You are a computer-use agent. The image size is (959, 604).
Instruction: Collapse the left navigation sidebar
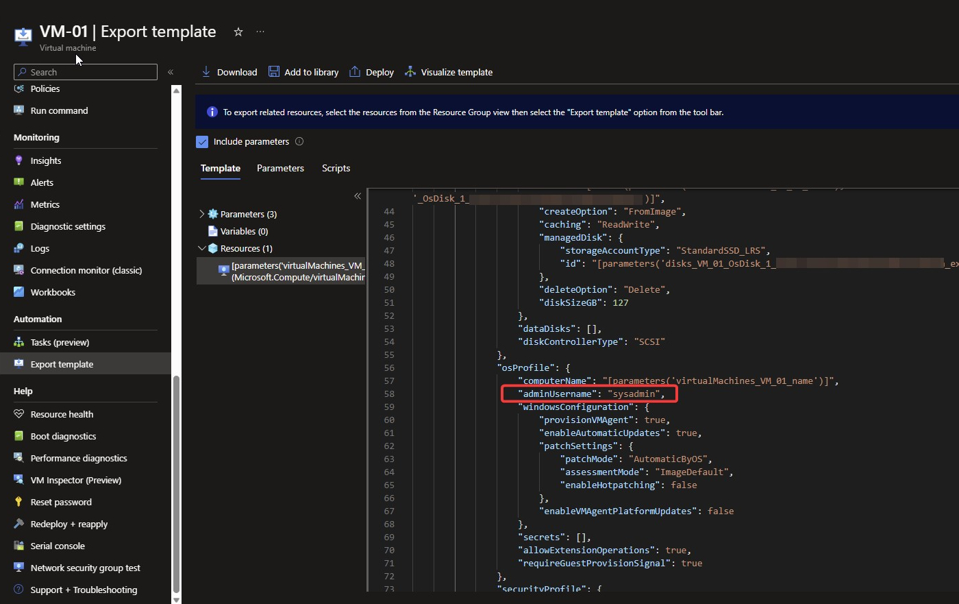171,72
